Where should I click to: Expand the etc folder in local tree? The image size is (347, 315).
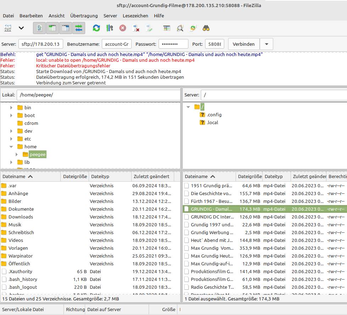11,139
